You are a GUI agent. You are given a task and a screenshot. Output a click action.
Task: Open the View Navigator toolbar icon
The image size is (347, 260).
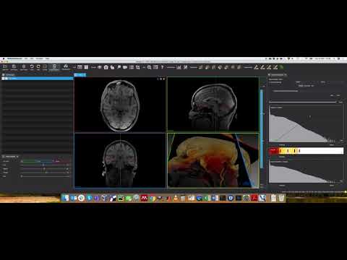coord(66,67)
